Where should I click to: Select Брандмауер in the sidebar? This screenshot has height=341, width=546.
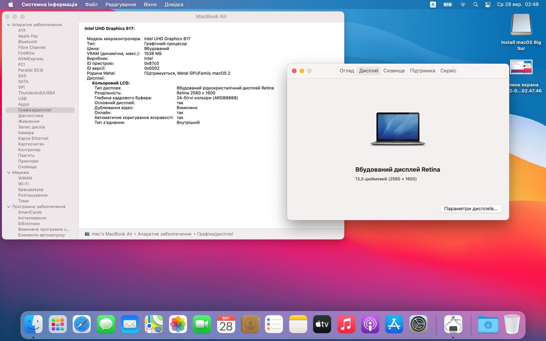coord(31,190)
